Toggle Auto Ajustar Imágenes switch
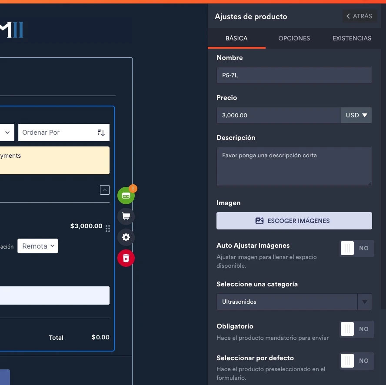The image size is (386, 385). tap(356, 249)
